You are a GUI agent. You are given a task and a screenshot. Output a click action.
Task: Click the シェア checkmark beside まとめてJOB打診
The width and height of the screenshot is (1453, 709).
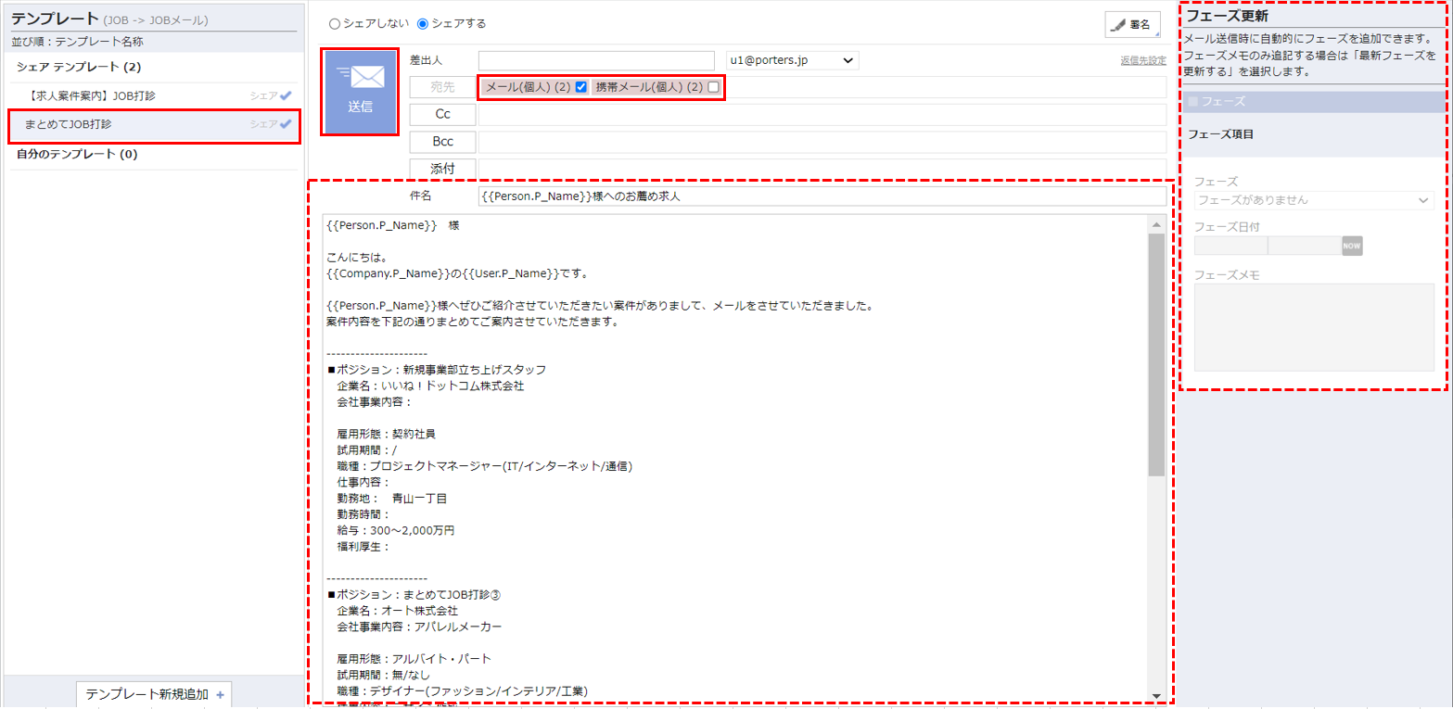pos(284,126)
